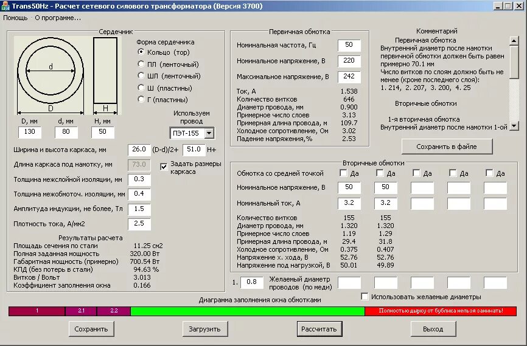
Task: Open the Помощь menu
Action: tap(15, 18)
